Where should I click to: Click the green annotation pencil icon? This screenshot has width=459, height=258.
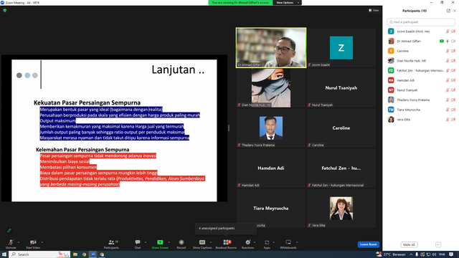[x=9, y=231]
